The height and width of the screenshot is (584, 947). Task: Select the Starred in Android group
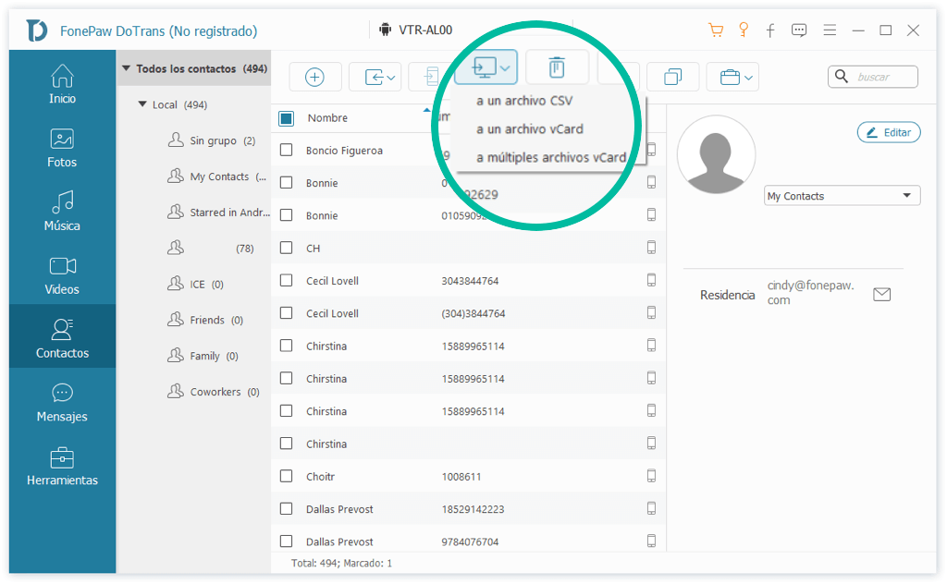tap(218, 213)
